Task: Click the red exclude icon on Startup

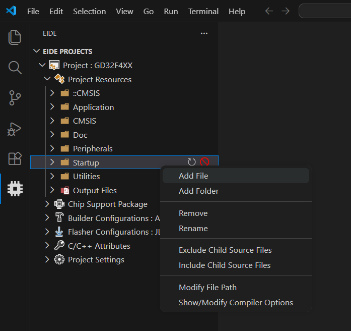Action: tap(204, 161)
